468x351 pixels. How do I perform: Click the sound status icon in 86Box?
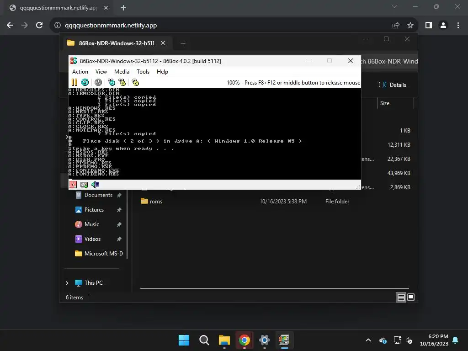pos(95,185)
